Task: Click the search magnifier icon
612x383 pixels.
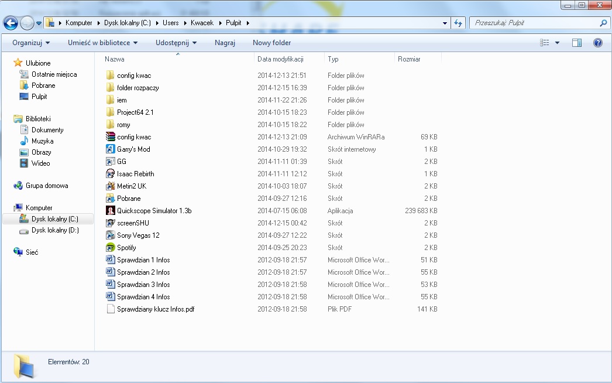Action: (x=603, y=23)
